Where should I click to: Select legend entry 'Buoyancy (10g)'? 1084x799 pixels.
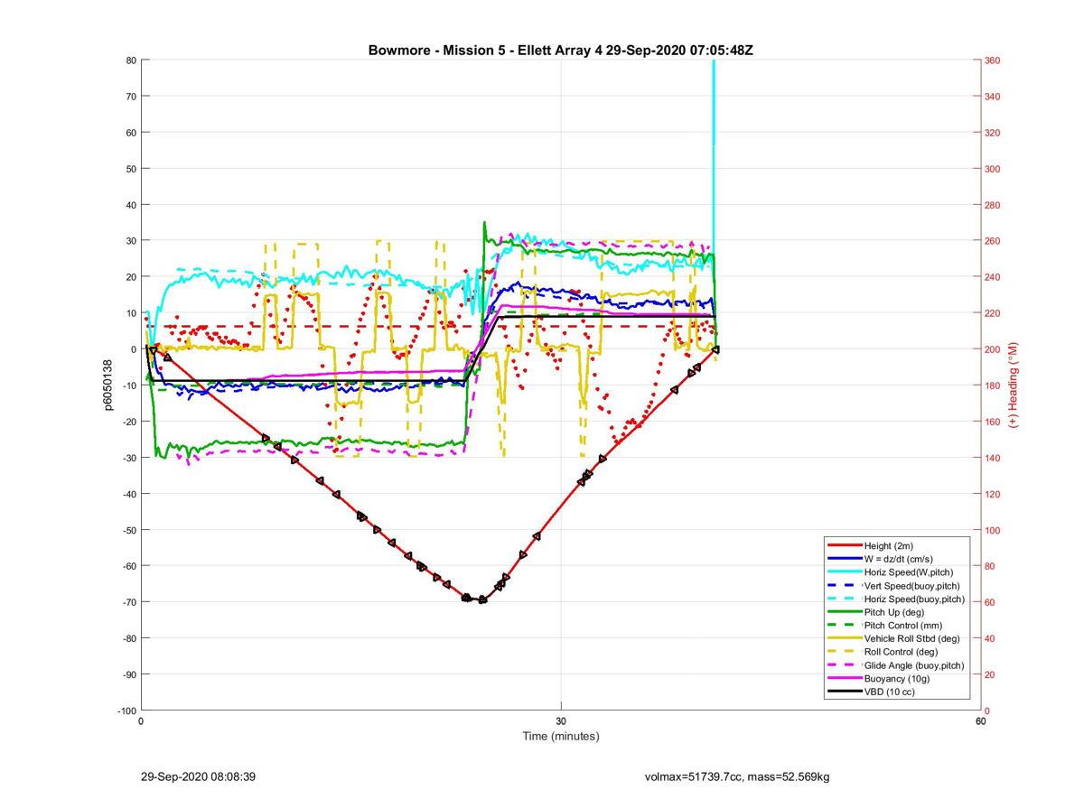coord(896,678)
